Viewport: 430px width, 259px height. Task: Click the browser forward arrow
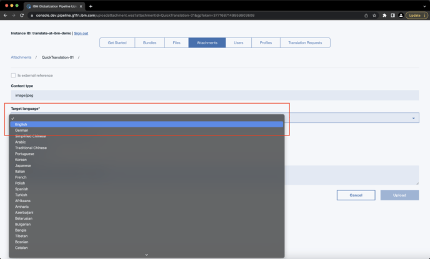[x=14, y=16]
